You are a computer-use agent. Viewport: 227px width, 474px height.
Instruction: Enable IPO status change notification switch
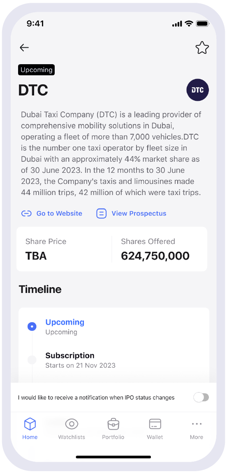(x=202, y=397)
